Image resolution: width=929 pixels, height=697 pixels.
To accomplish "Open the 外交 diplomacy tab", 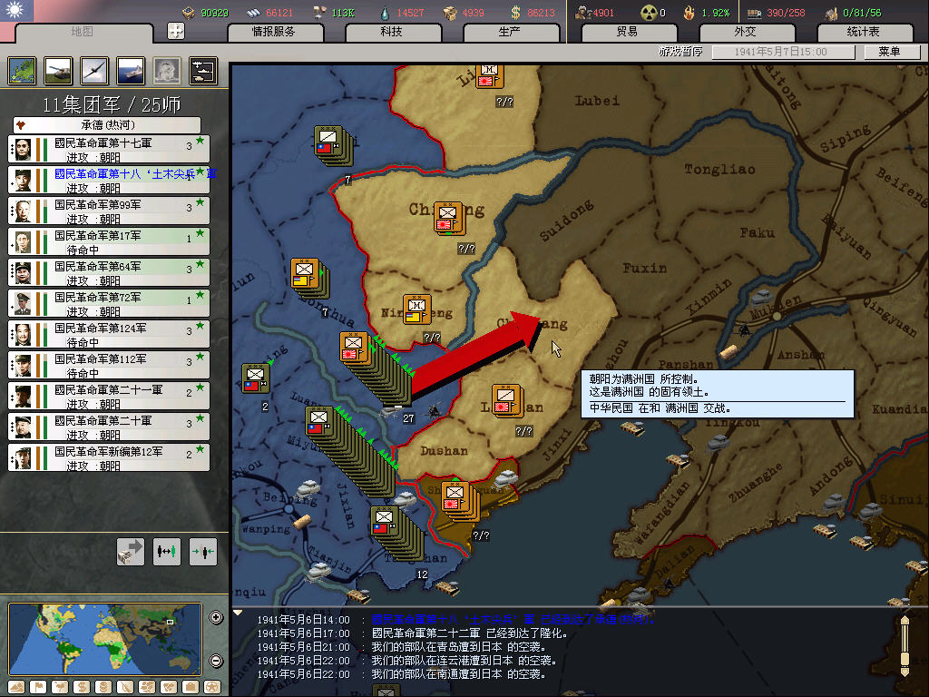I will (746, 32).
